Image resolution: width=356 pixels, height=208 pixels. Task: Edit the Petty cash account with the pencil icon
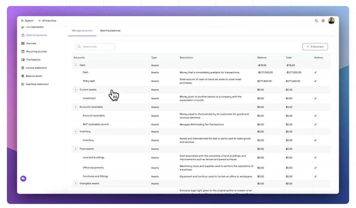pos(315,81)
